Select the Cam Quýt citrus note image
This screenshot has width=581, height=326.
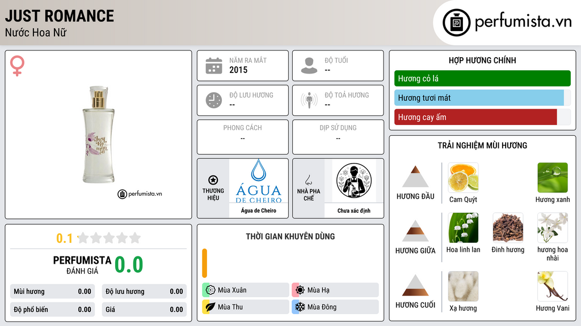point(463,178)
